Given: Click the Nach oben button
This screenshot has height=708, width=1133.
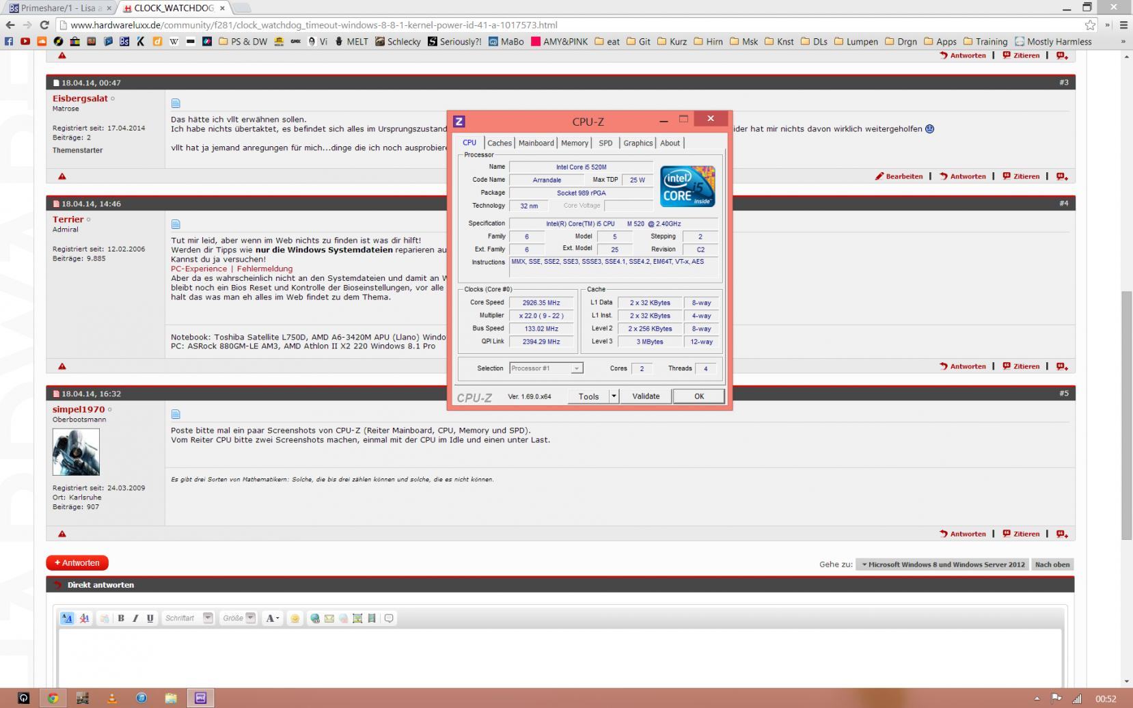Looking at the screenshot, I should click(1052, 564).
